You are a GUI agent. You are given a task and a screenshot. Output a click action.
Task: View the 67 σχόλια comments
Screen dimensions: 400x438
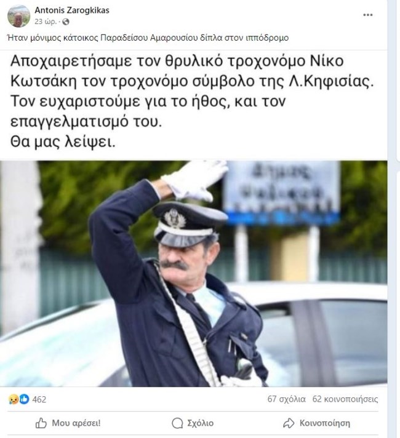(x=286, y=399)
